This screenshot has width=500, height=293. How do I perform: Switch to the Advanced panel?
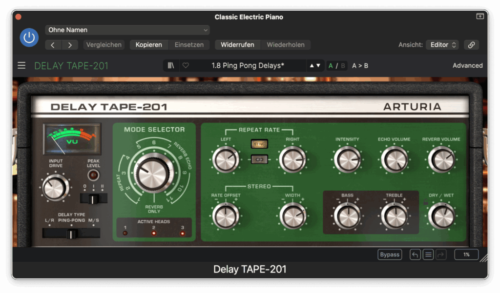click(467, 65)
